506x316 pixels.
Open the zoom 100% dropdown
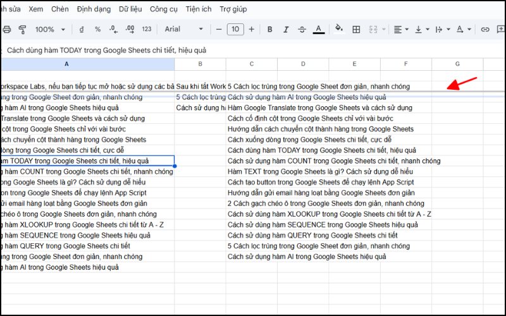[x=49, y=29]
